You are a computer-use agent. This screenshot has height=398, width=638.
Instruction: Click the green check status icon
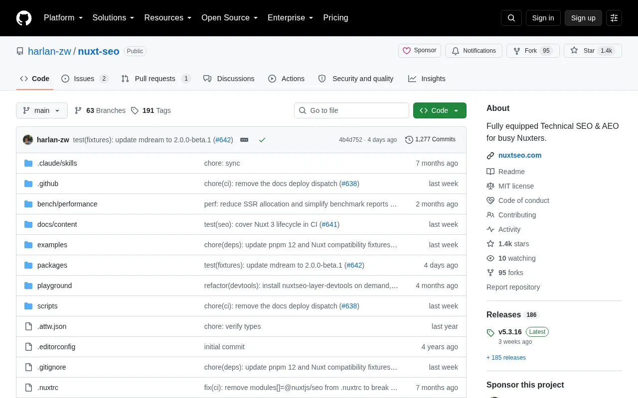tap(262, 140)
